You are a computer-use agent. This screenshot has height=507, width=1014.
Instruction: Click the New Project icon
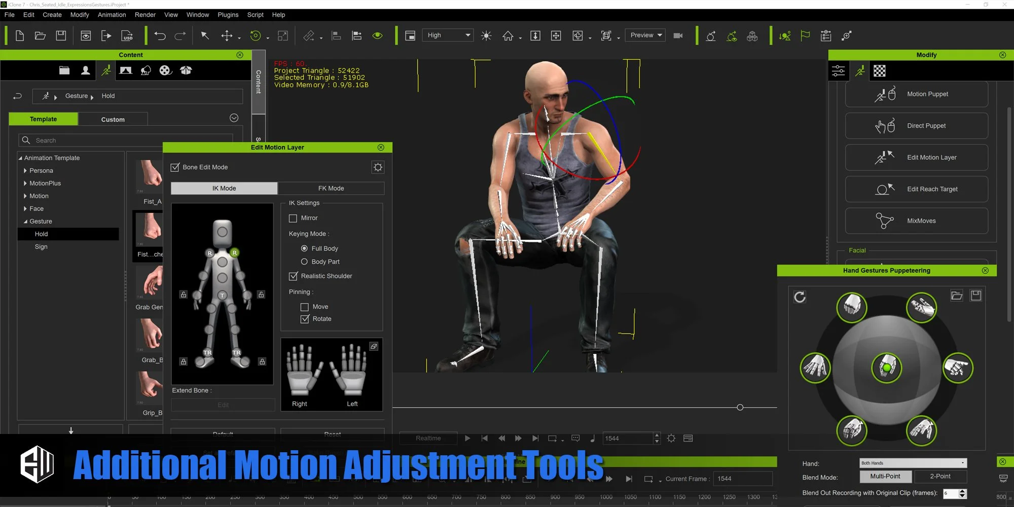pyautogui.click(x=20, y=35)
